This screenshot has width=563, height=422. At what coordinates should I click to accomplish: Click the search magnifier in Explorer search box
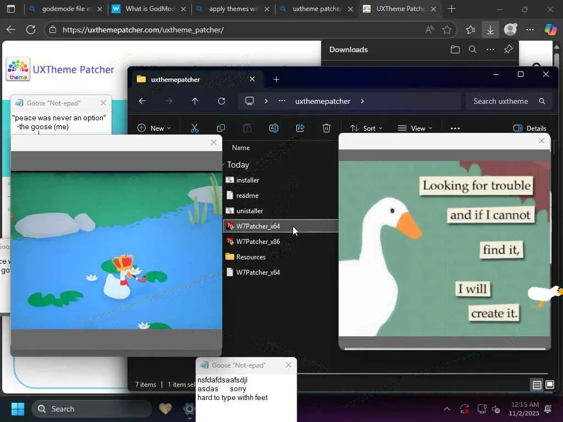(542, 101)
